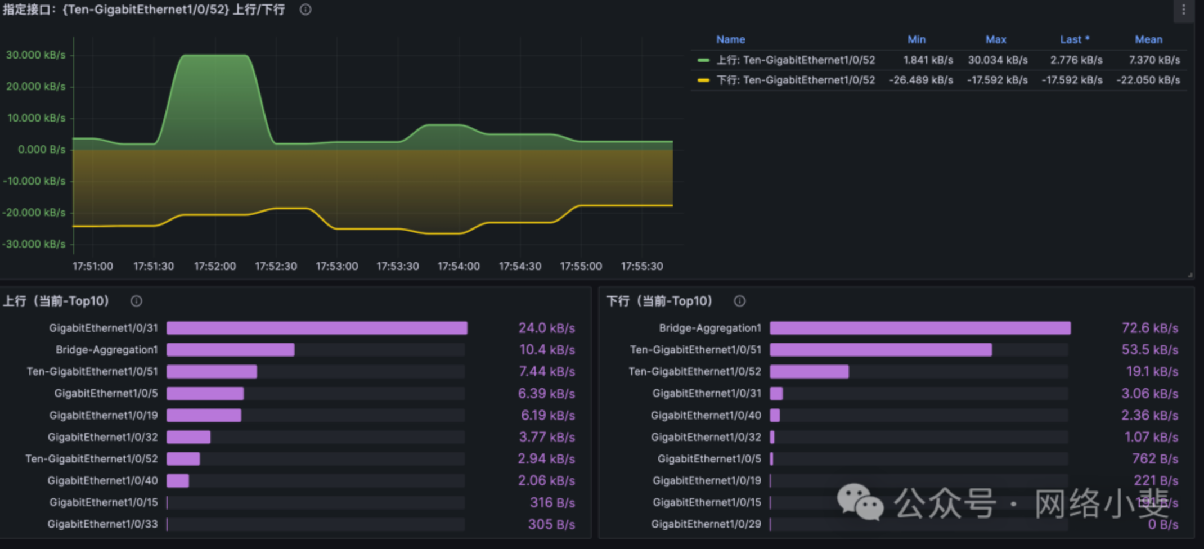Click the 上行 GigabitEthernet1/0/19 label
The width and height of the screenshot is (1204, 549).
(104, 415)
